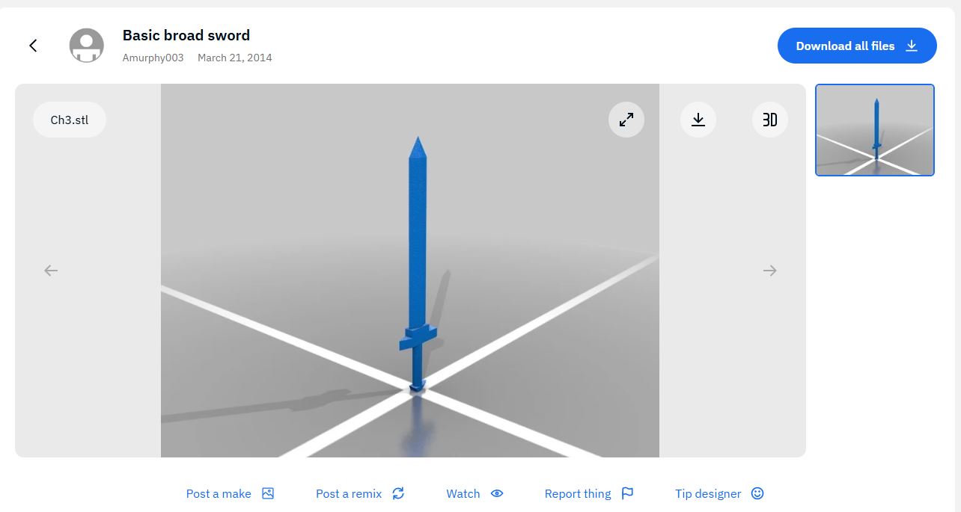Viewport: 961px width, 512px height.
Task: Switch to the 3D viewer
Action: (769, 120)
